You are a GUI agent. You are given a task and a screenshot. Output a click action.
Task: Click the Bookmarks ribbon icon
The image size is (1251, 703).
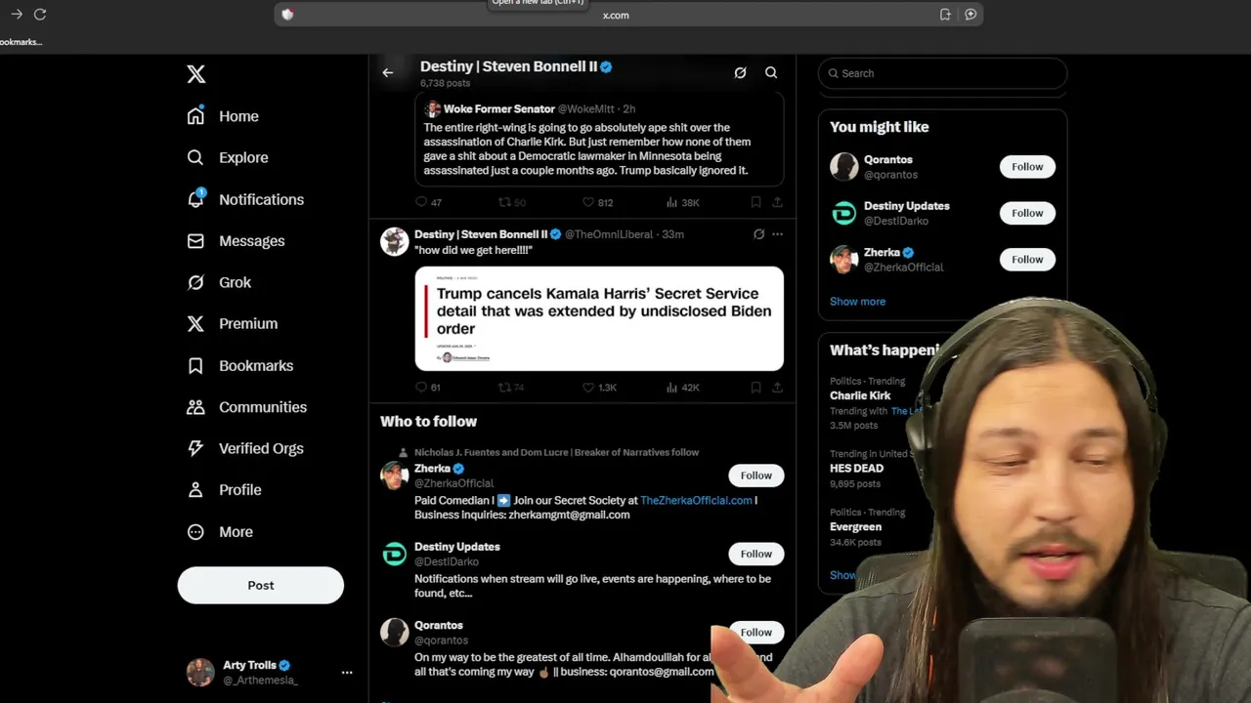point(195,365)
